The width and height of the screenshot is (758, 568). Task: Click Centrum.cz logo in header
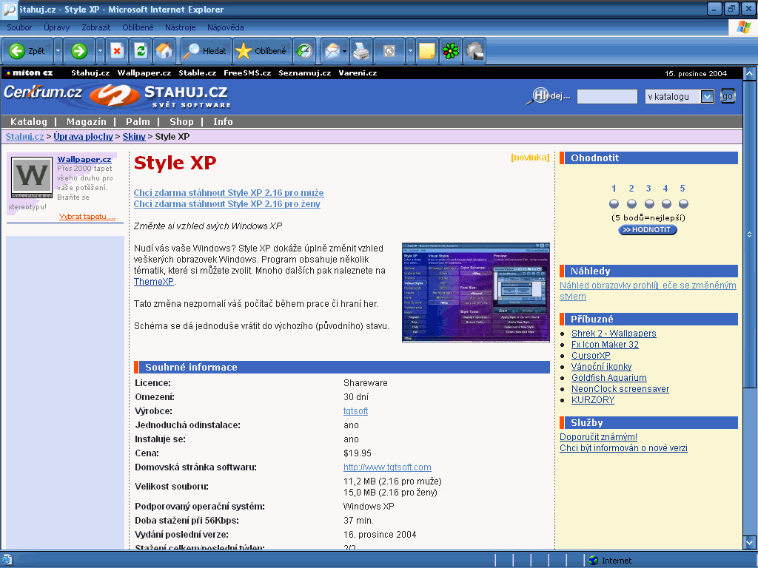pos(43,92)
